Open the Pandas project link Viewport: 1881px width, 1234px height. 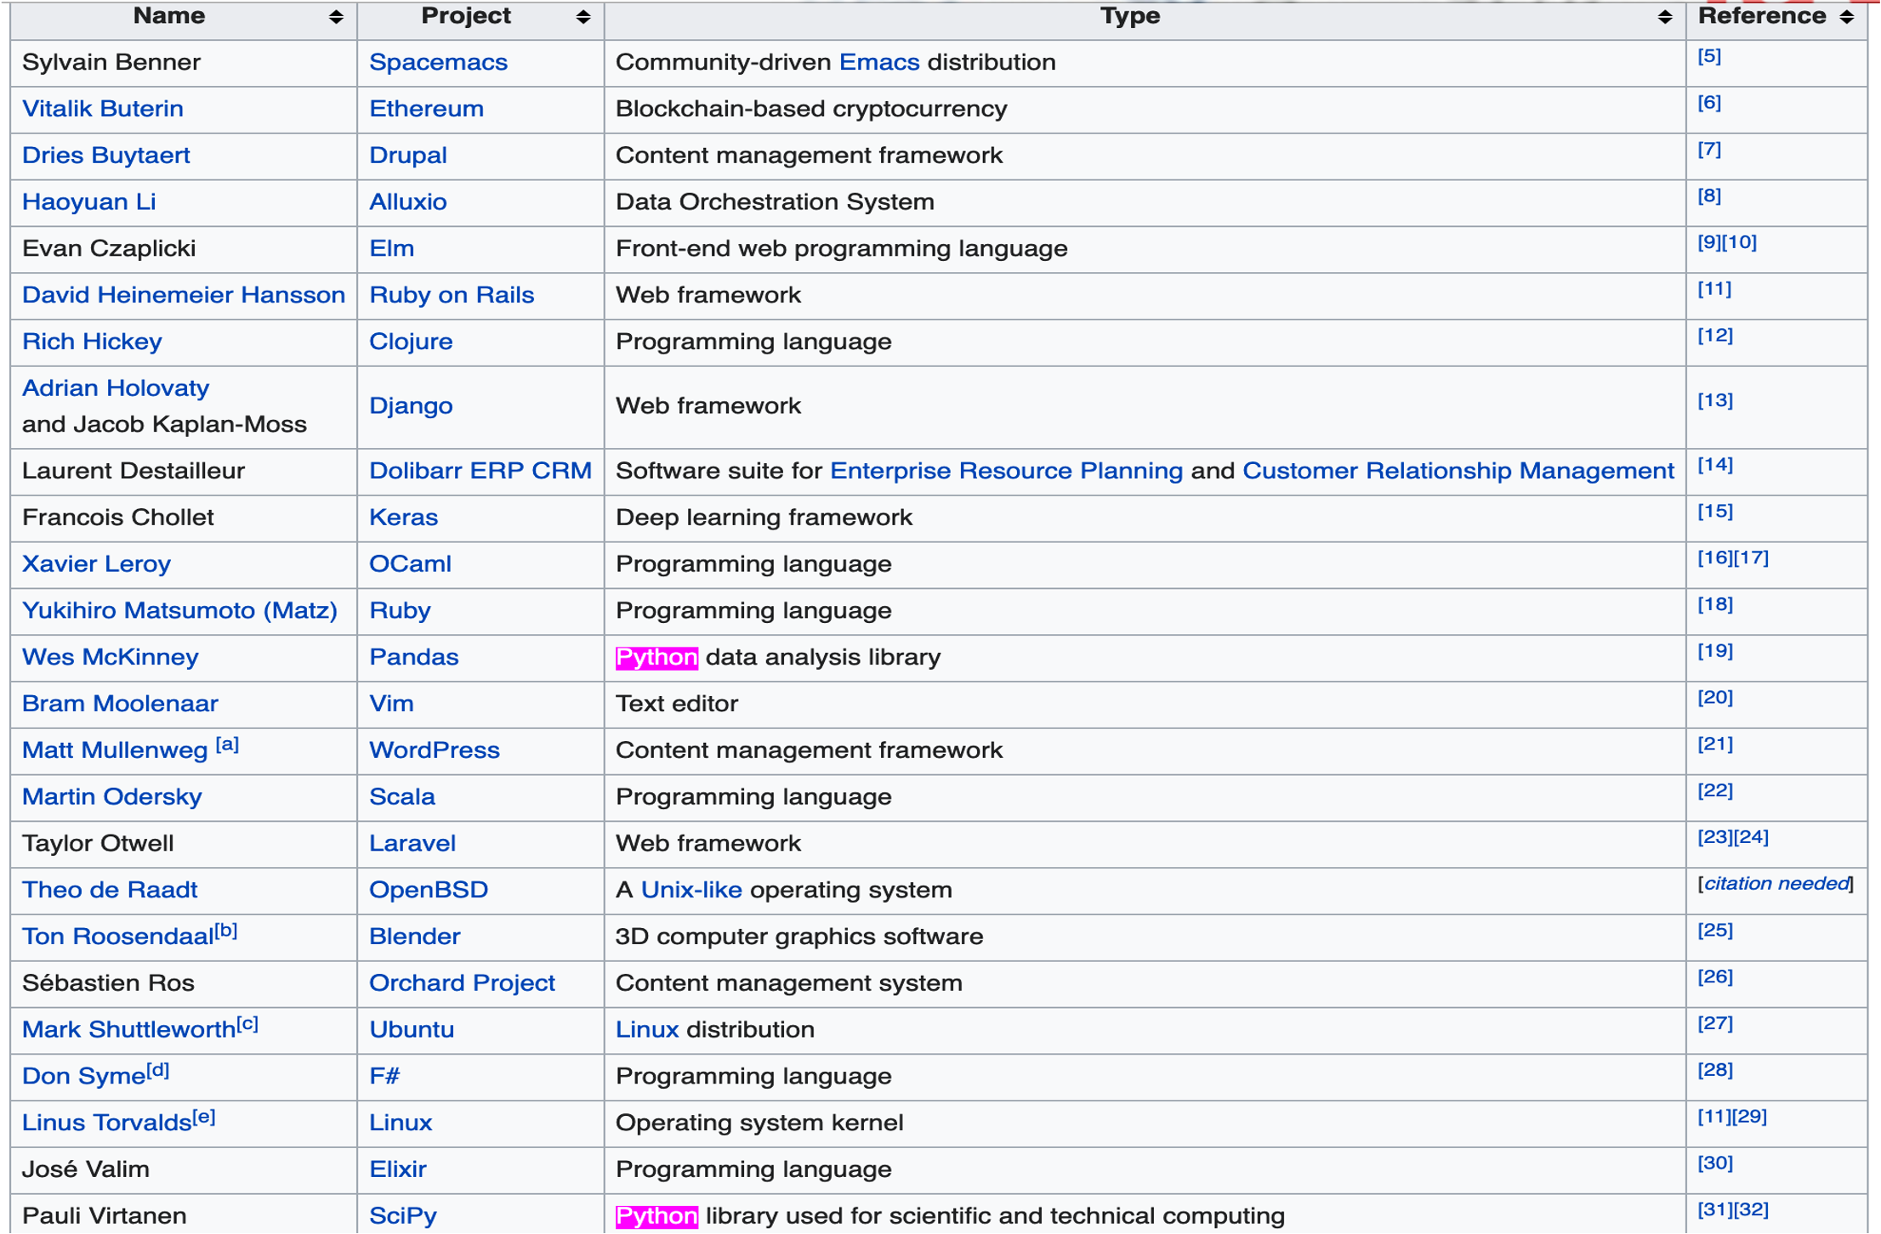pyautogui.click(x=413, y=658)
